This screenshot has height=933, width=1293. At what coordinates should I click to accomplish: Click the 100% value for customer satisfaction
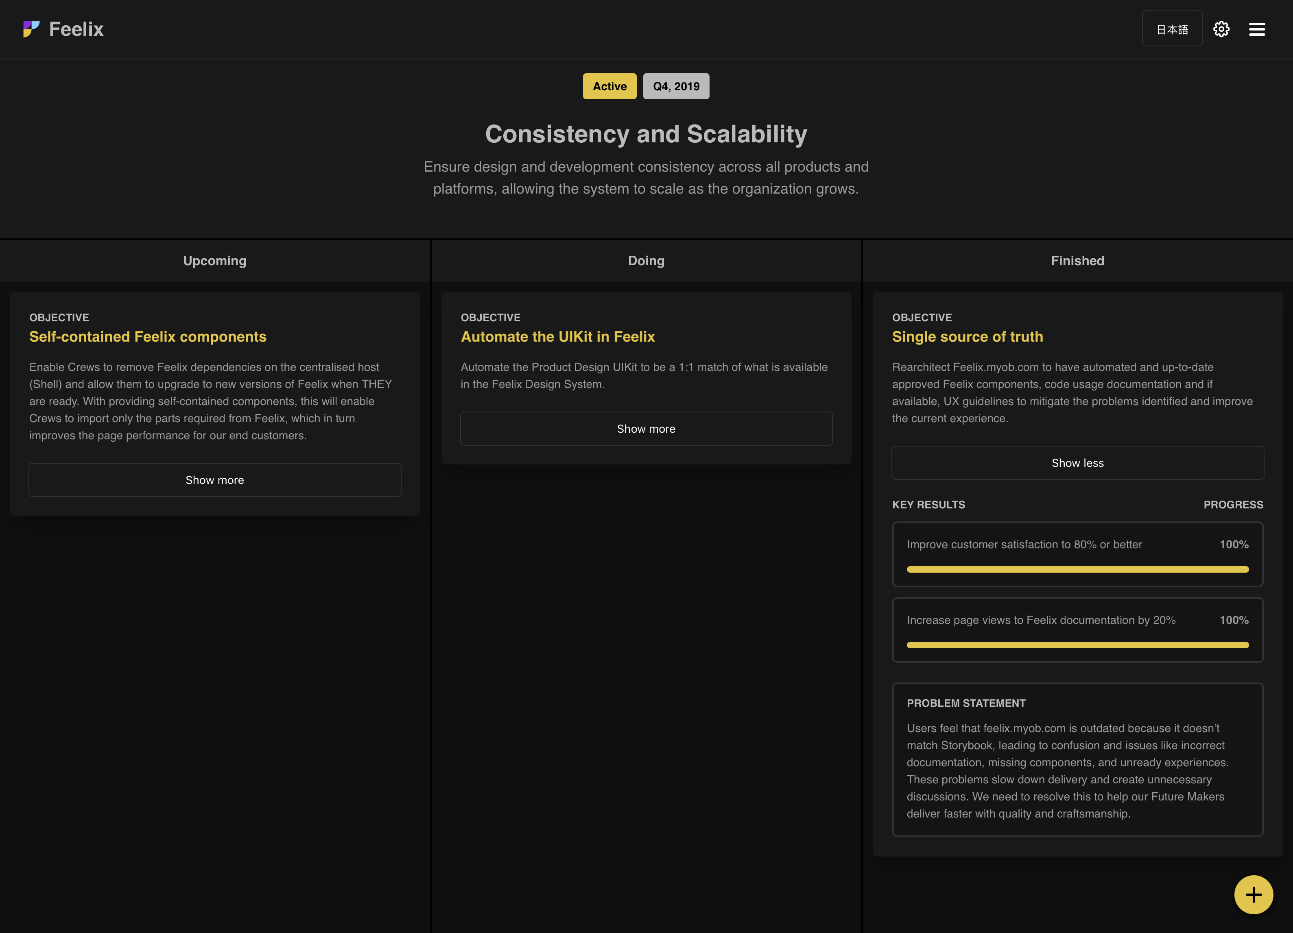(x=1234, y=544)
